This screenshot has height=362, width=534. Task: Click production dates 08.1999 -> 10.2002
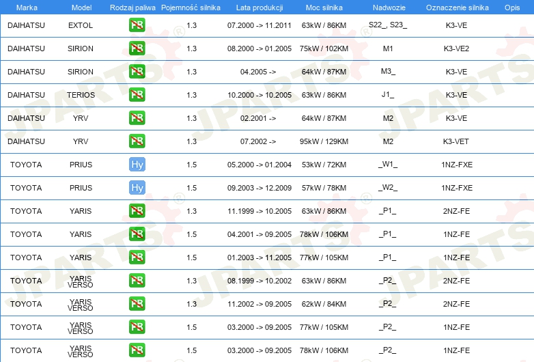coord(259,281)
